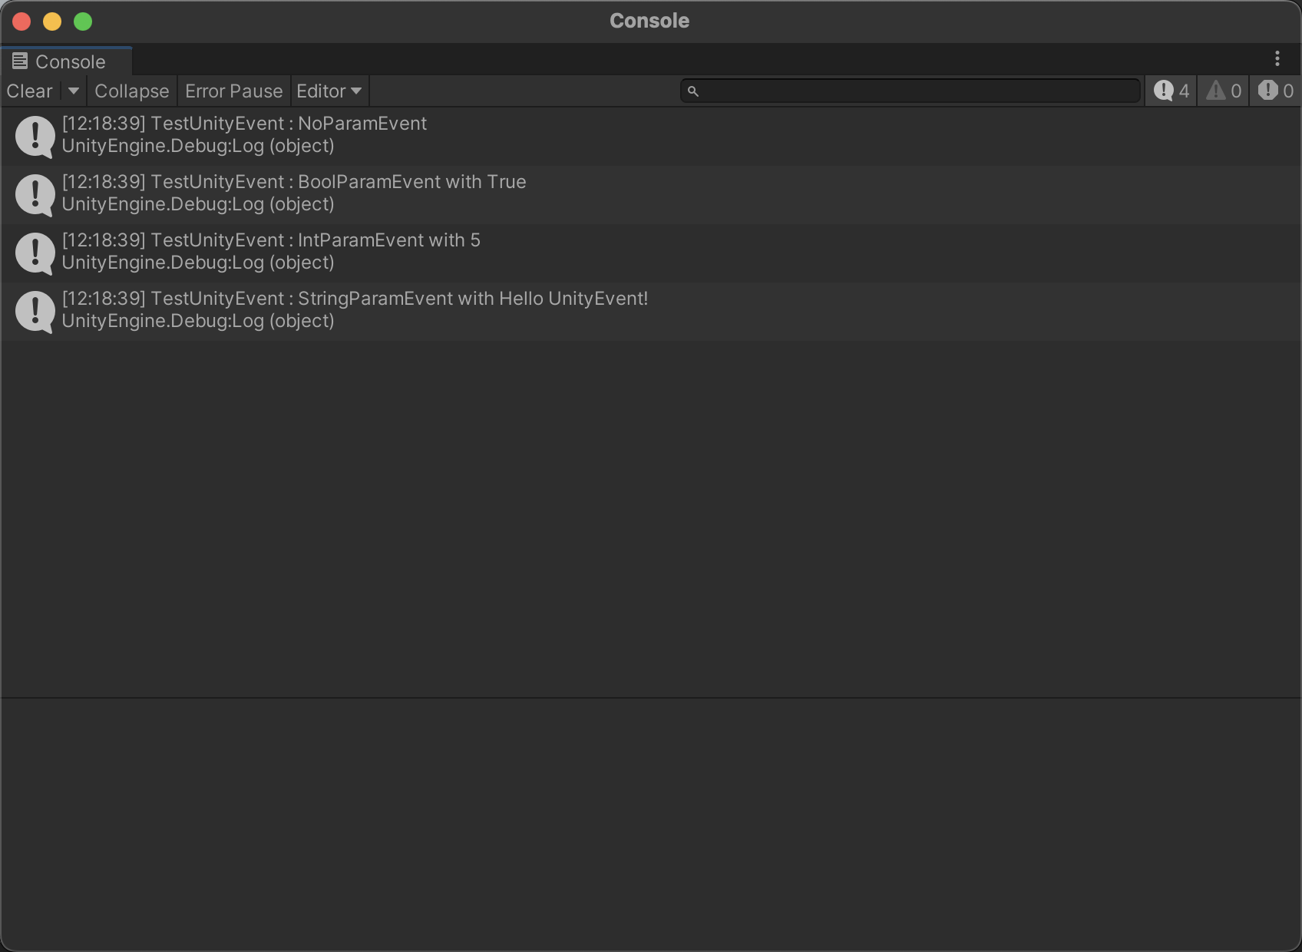Open the three-dot console options menu
This screenshot has height=952, width=1302.
[x=1277, y=59]
